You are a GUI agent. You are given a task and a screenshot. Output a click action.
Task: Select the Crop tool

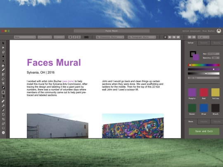coord(3,119)
